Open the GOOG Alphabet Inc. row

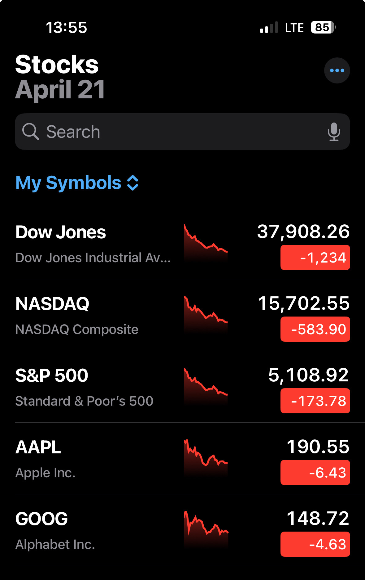[182, 530]
